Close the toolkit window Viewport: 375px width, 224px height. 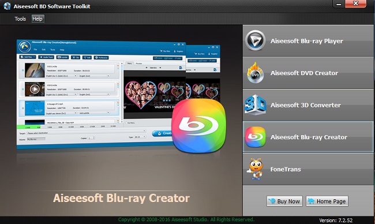[355, 4]
